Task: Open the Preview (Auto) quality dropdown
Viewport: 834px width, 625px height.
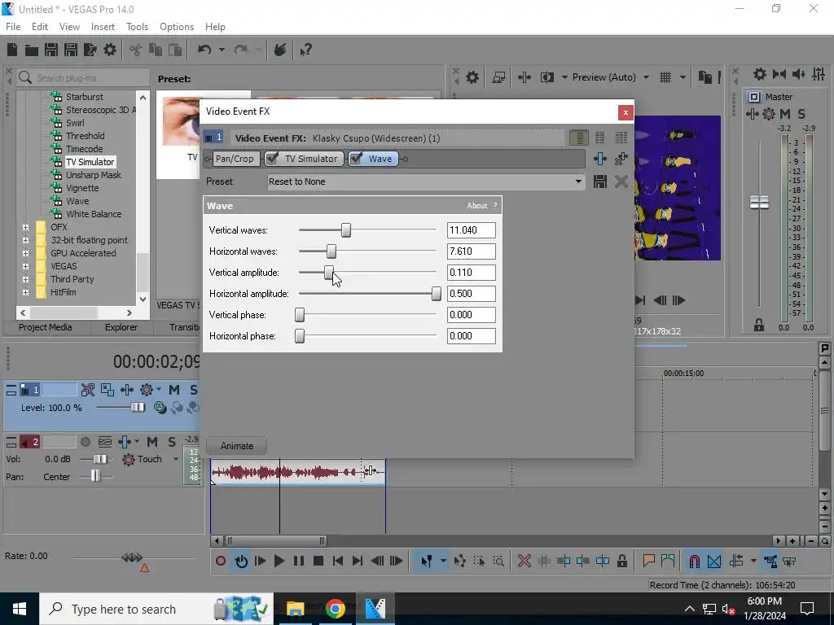Action: (x=646, y=77)
